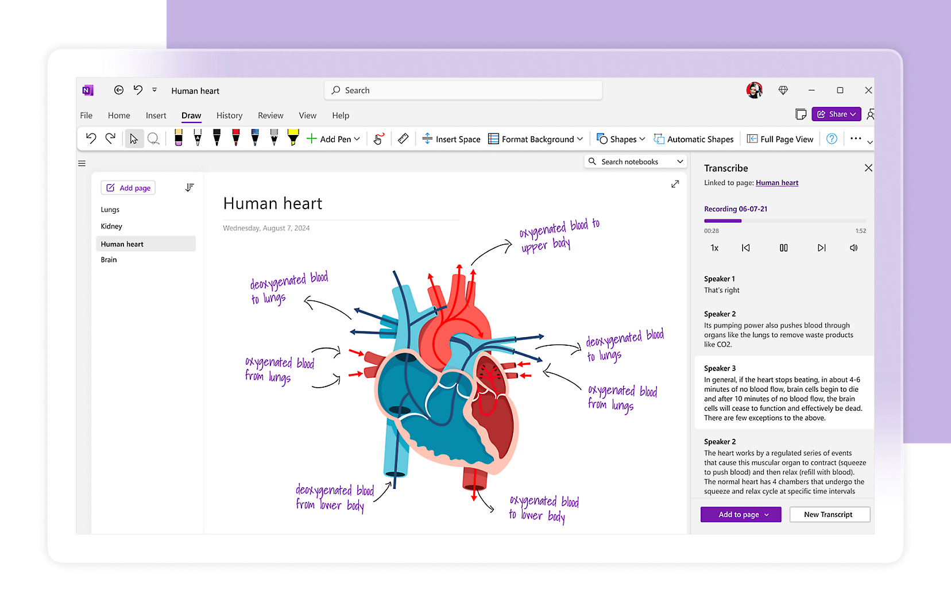Screen dimensions: 951x610
Task: Switch to the History tab
Action: point(230,115)
